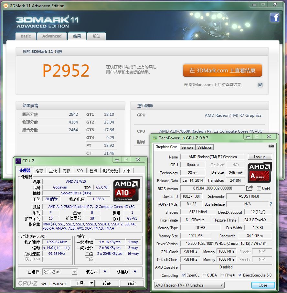Click the AMD A10 logo in CPU-Z
This screenshot has width=287, height=293.
[127, 190]
